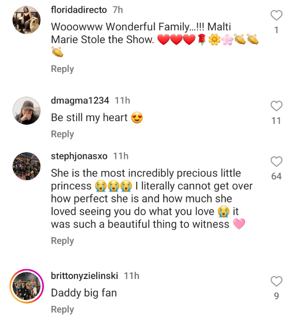Click the 7h timestamp on floridadirecto's comment
This screenshot has width=300, height=331.
tap(118, 10)
